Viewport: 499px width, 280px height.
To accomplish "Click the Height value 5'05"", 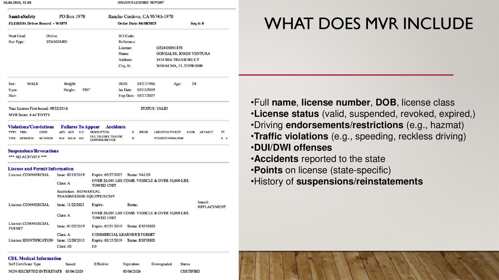I will (x=86, y=90).
